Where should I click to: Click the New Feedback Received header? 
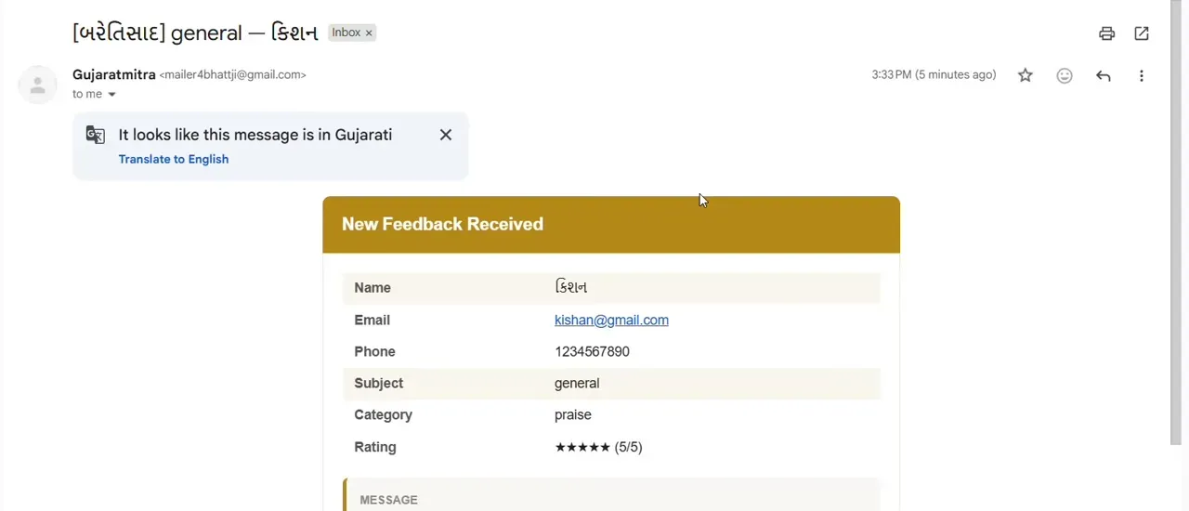(x=442, y=224)
